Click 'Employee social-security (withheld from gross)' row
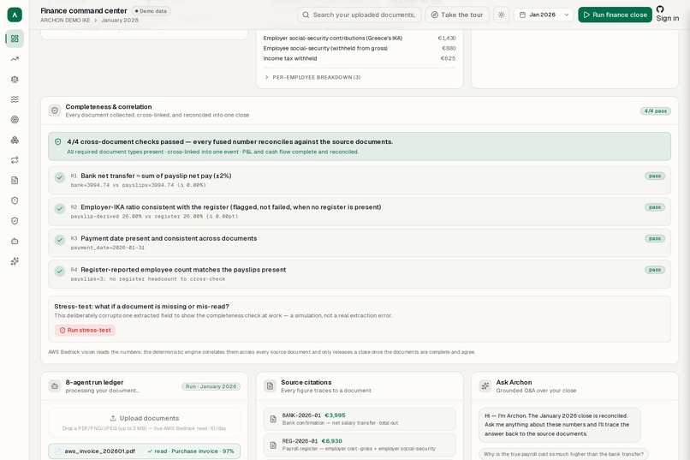 point(360,49)
